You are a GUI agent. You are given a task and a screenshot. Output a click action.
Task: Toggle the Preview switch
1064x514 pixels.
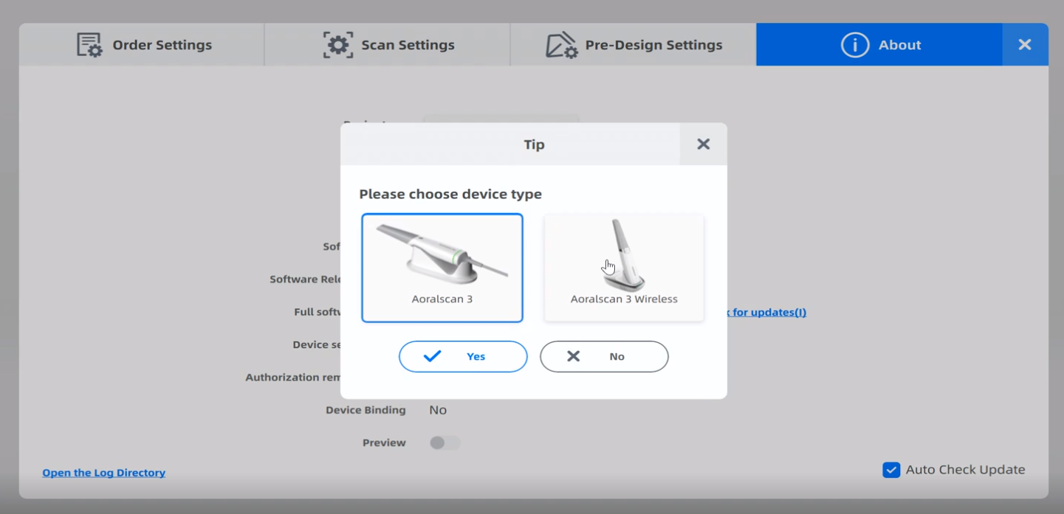pos(445,442)
